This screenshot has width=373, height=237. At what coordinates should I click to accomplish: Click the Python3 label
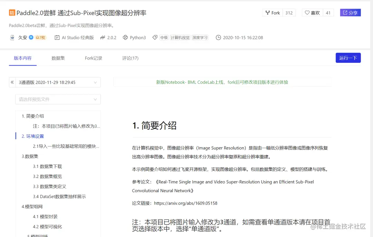[138, 38]
